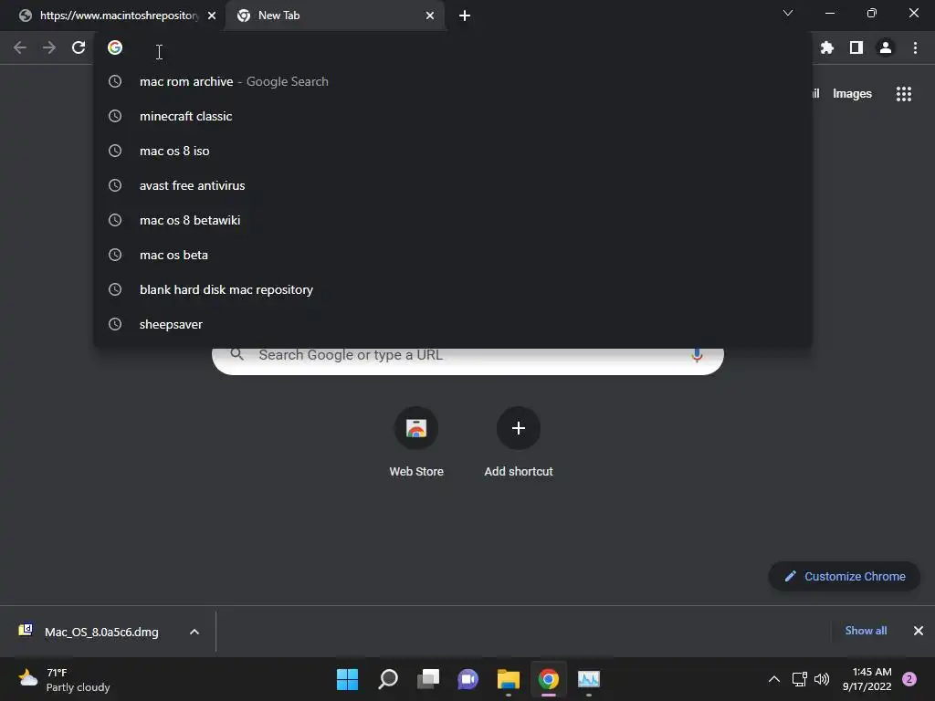Open File Explorer from the taskbar
935x701 pixels.
[x=508, y=679]
